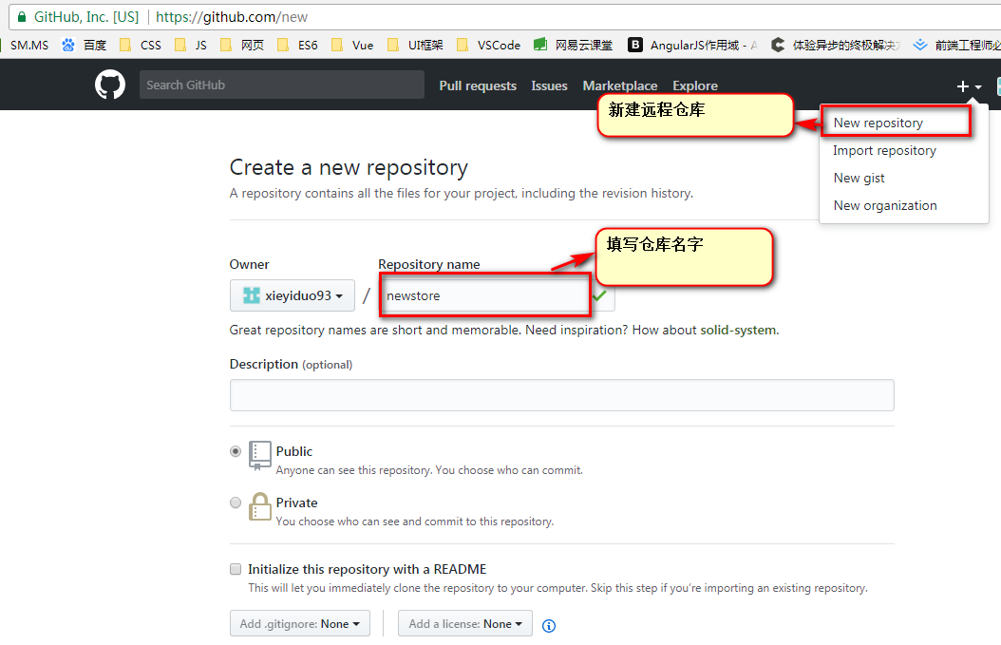
Task: Open the Owner xieyiduo93 dropdown
Action: coord(293,295)
